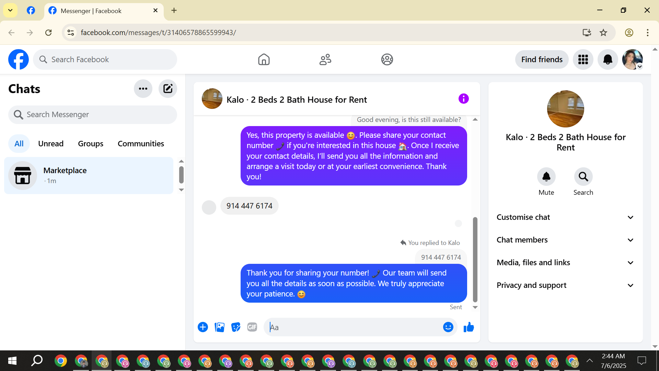This screenshot has height=371, width=659.
Task: Switch to Unread chats tab
Action: (x=51, y=144)
